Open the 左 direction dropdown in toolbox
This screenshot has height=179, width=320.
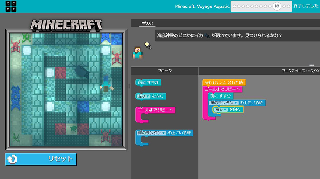[144, 96]
